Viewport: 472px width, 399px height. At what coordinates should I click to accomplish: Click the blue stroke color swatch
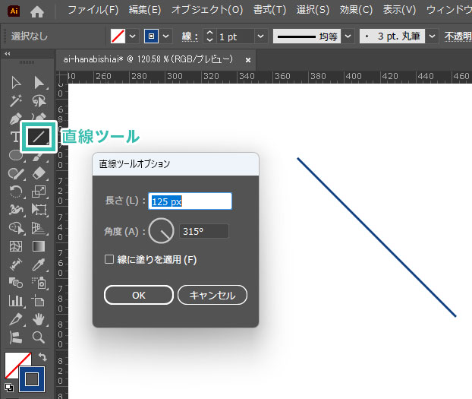(x=33, y=378)
